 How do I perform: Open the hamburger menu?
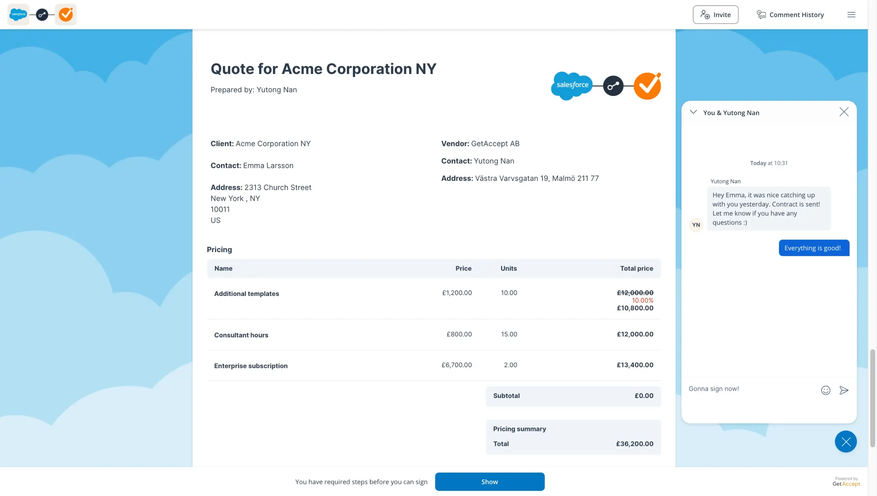(x=851, y=15)
